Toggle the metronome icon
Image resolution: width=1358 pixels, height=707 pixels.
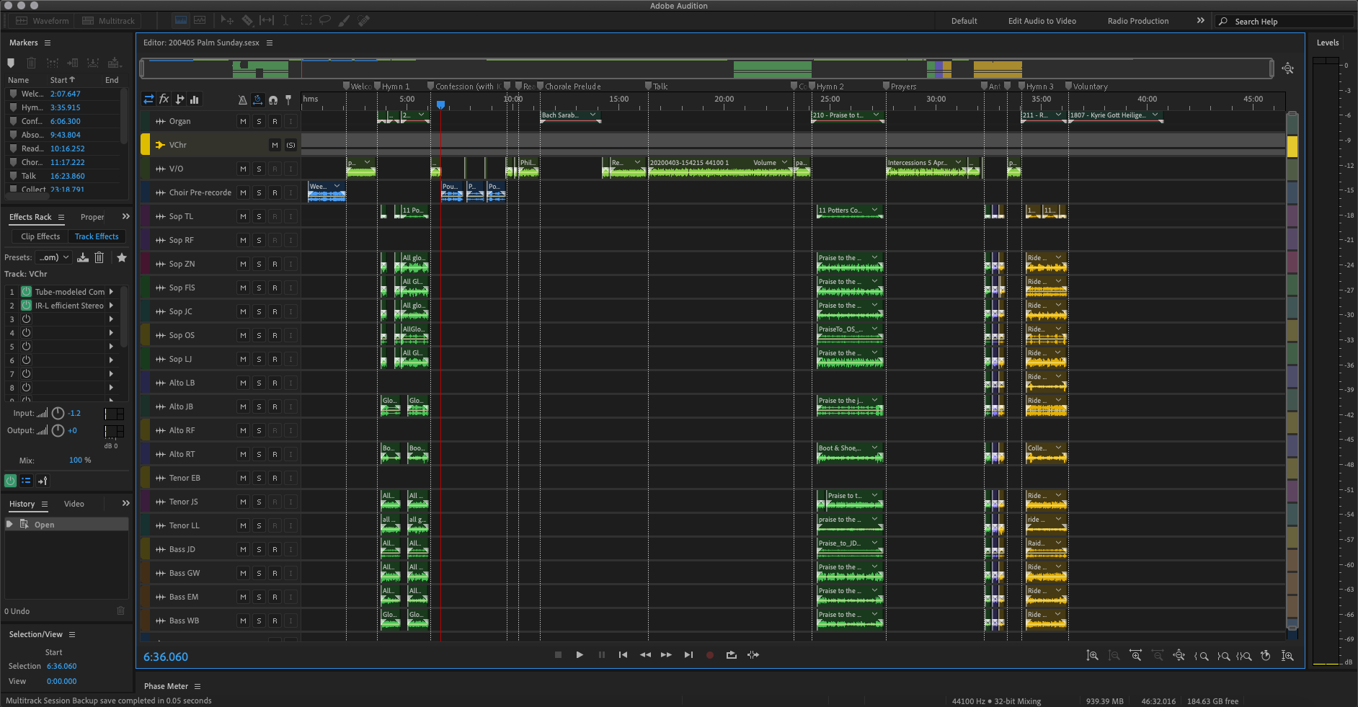(x=242, y=100)
